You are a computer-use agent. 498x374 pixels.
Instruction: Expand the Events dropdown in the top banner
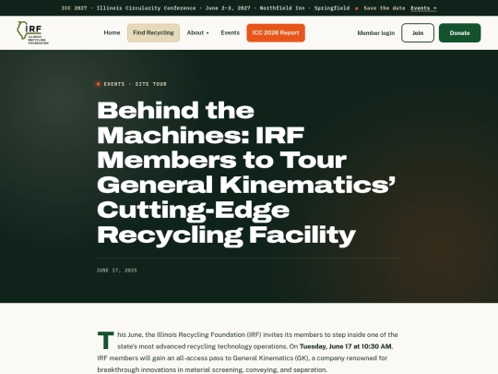[x=423, y=8]
